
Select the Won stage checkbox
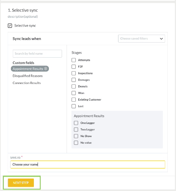(x=74, y=93)
